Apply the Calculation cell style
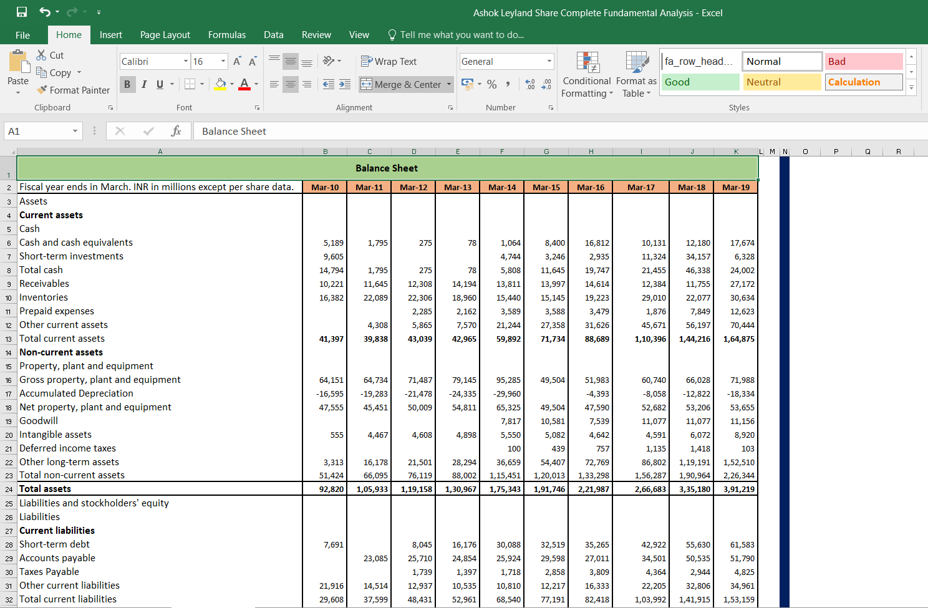 [864, 82]
